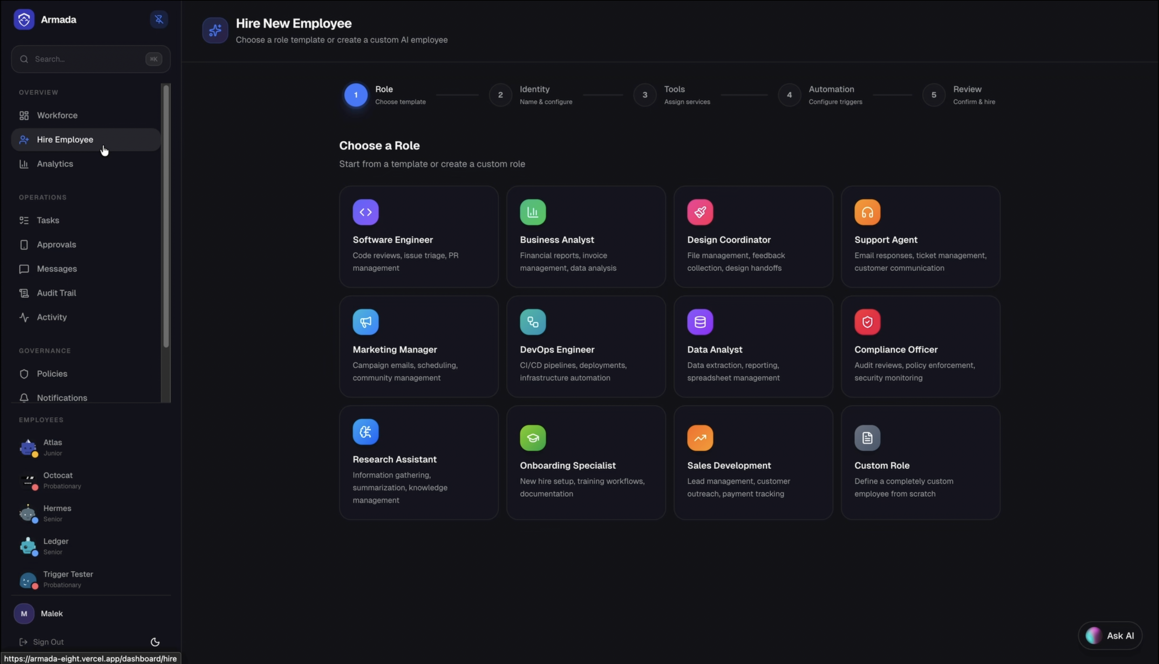Toggle the sidebar pin button

pyautogui.click(x=159, y=19)
